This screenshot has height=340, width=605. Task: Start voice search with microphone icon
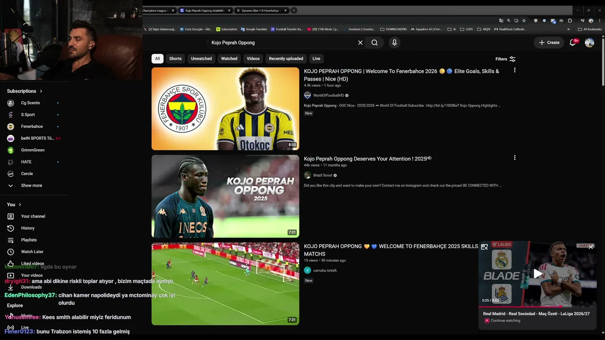tap(395, 42)
